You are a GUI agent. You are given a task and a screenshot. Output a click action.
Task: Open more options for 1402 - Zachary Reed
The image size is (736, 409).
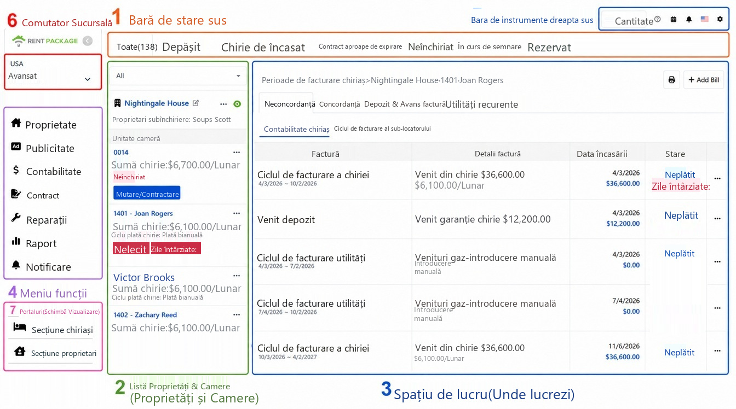point(237,314)
